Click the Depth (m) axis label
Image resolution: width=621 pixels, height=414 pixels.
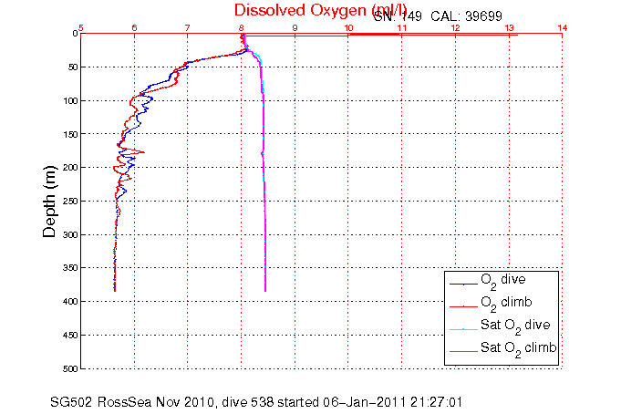tap(49, 202)
